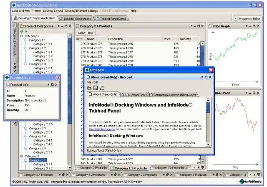Open the Help menu

tap(133, 10)
